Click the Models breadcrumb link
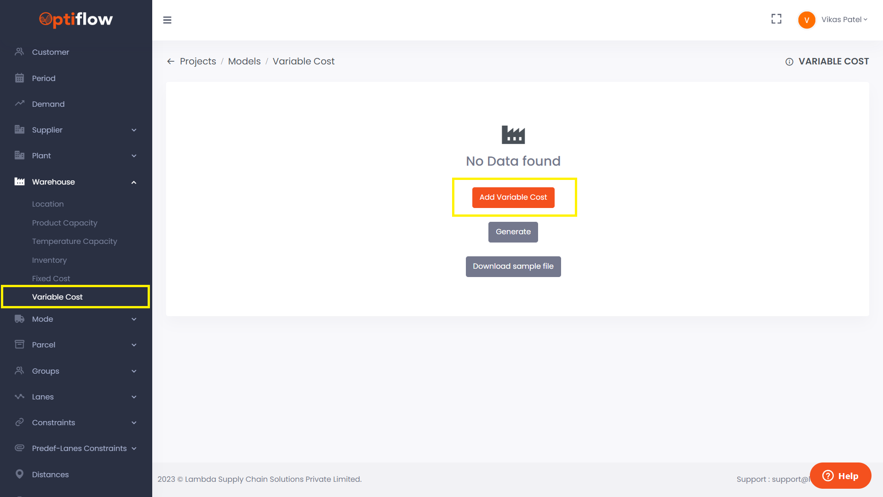The width and height of the screenshot is (883, 497). [244, 62]
